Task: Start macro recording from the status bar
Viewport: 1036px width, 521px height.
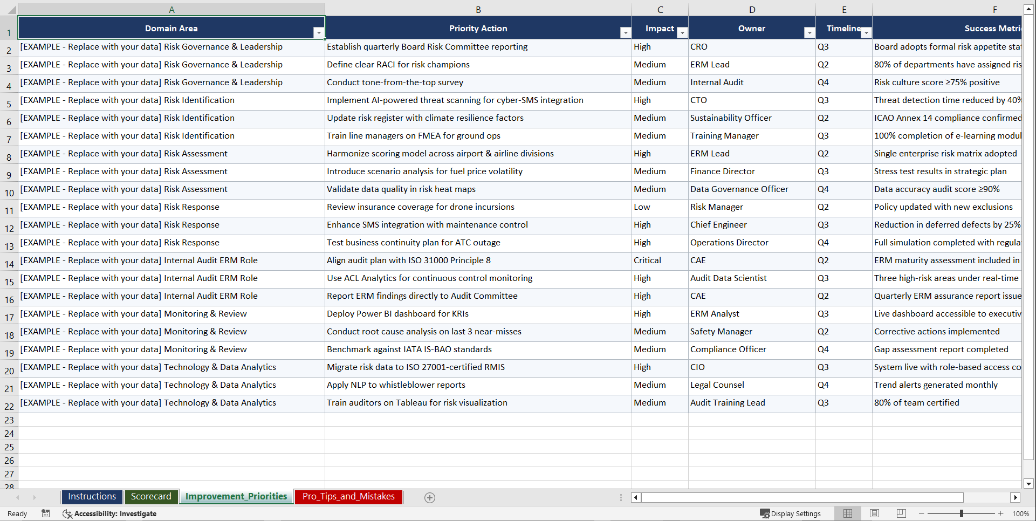Action: click(x=46, y=513)
